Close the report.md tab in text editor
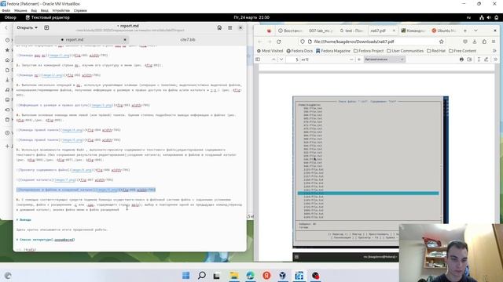The width and height of the screenshot is (503, 282). tap(125, 40)
